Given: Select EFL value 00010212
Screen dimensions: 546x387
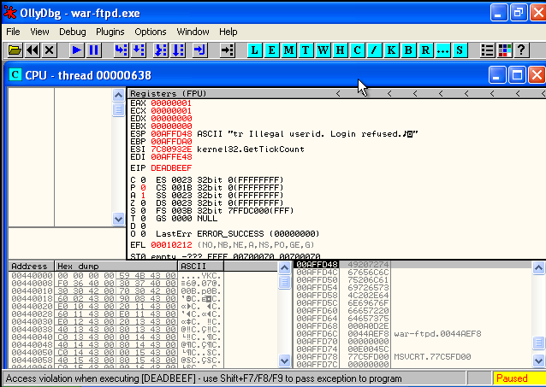Looking at the screenshot, I should pos(171,245).
